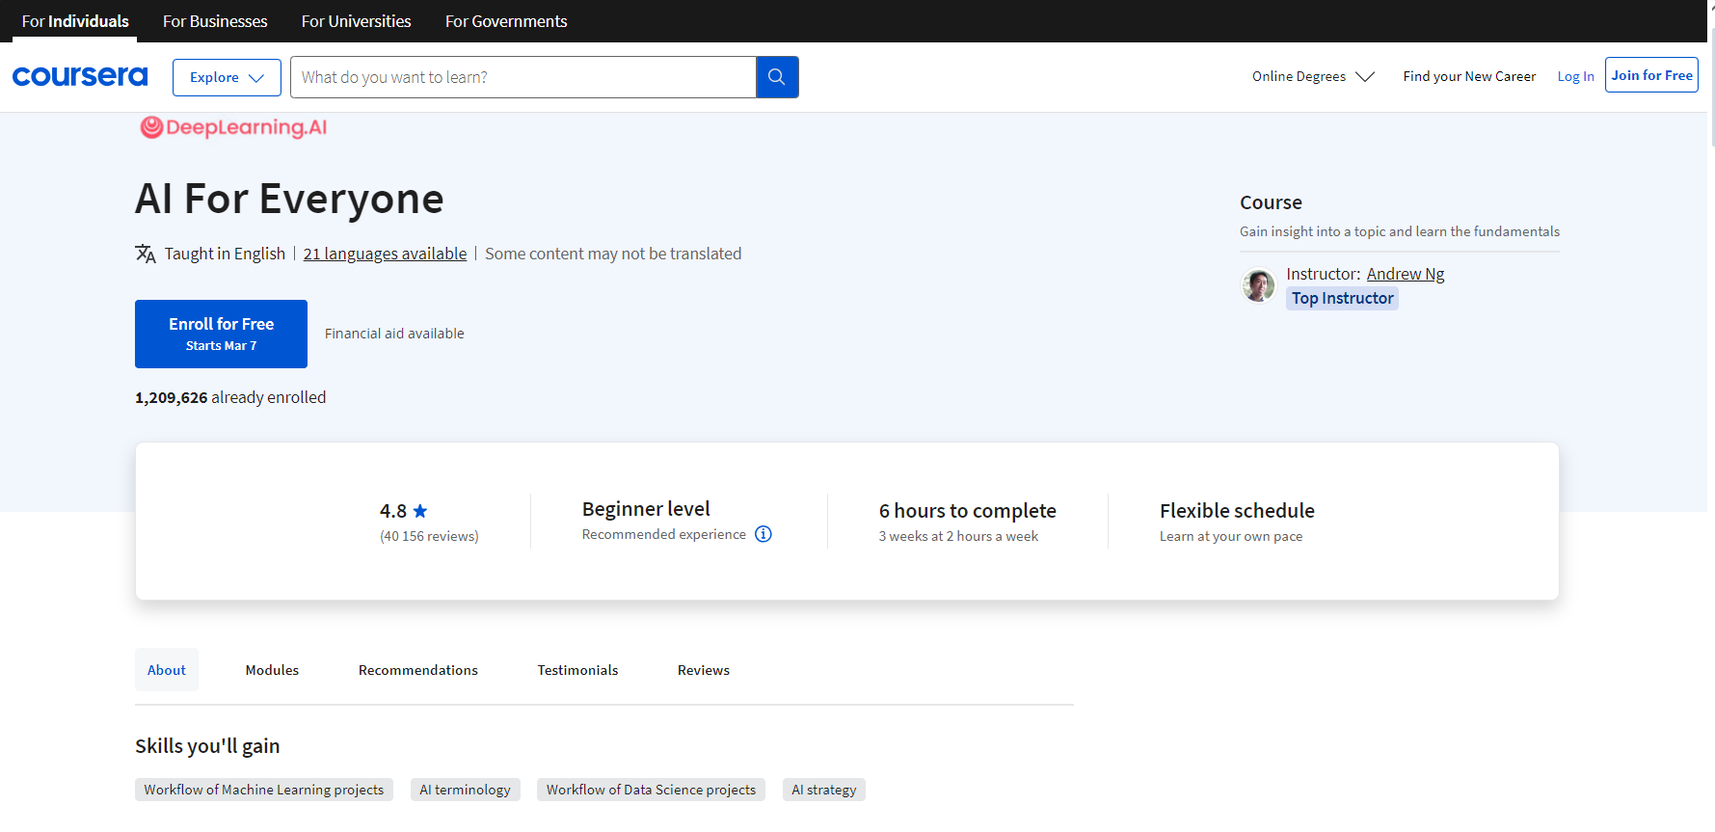Select the Reviews tab
The image size is (1715, 832).
(x=704, y=670)
